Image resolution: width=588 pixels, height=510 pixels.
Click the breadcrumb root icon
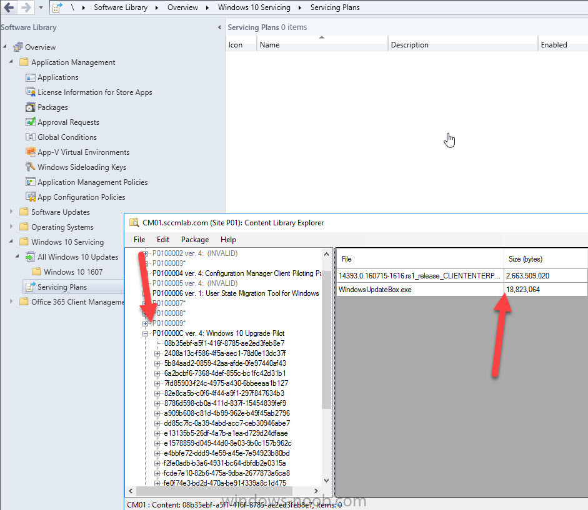(57, 7)
